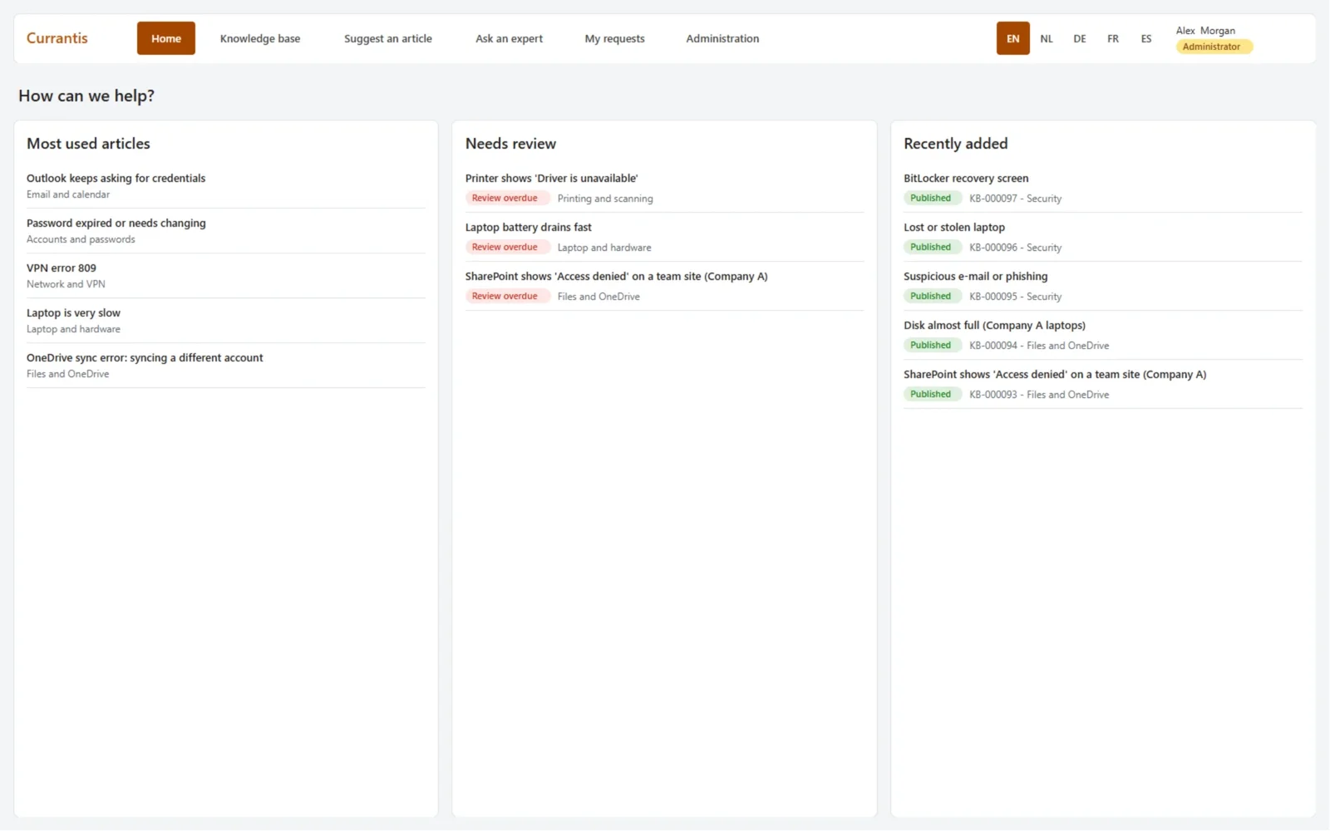1330x831 pixels.
Task: Open Suggest an article page
Action: click(387, 38)
